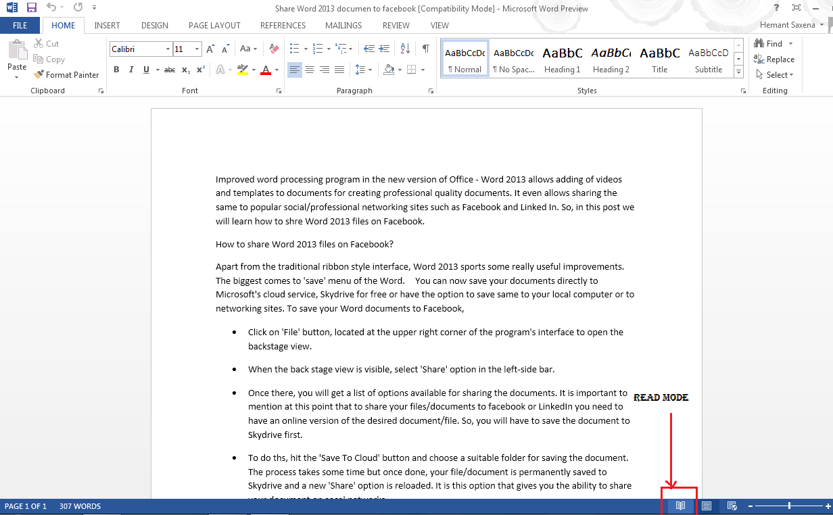Switch to Read Mode view icon

pyautogui.click(x=680, y=506)
